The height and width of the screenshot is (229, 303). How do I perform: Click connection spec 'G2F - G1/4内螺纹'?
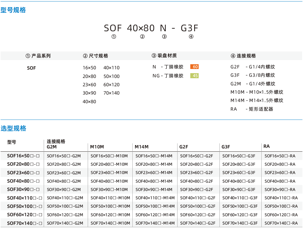click(x=253, y=67)
